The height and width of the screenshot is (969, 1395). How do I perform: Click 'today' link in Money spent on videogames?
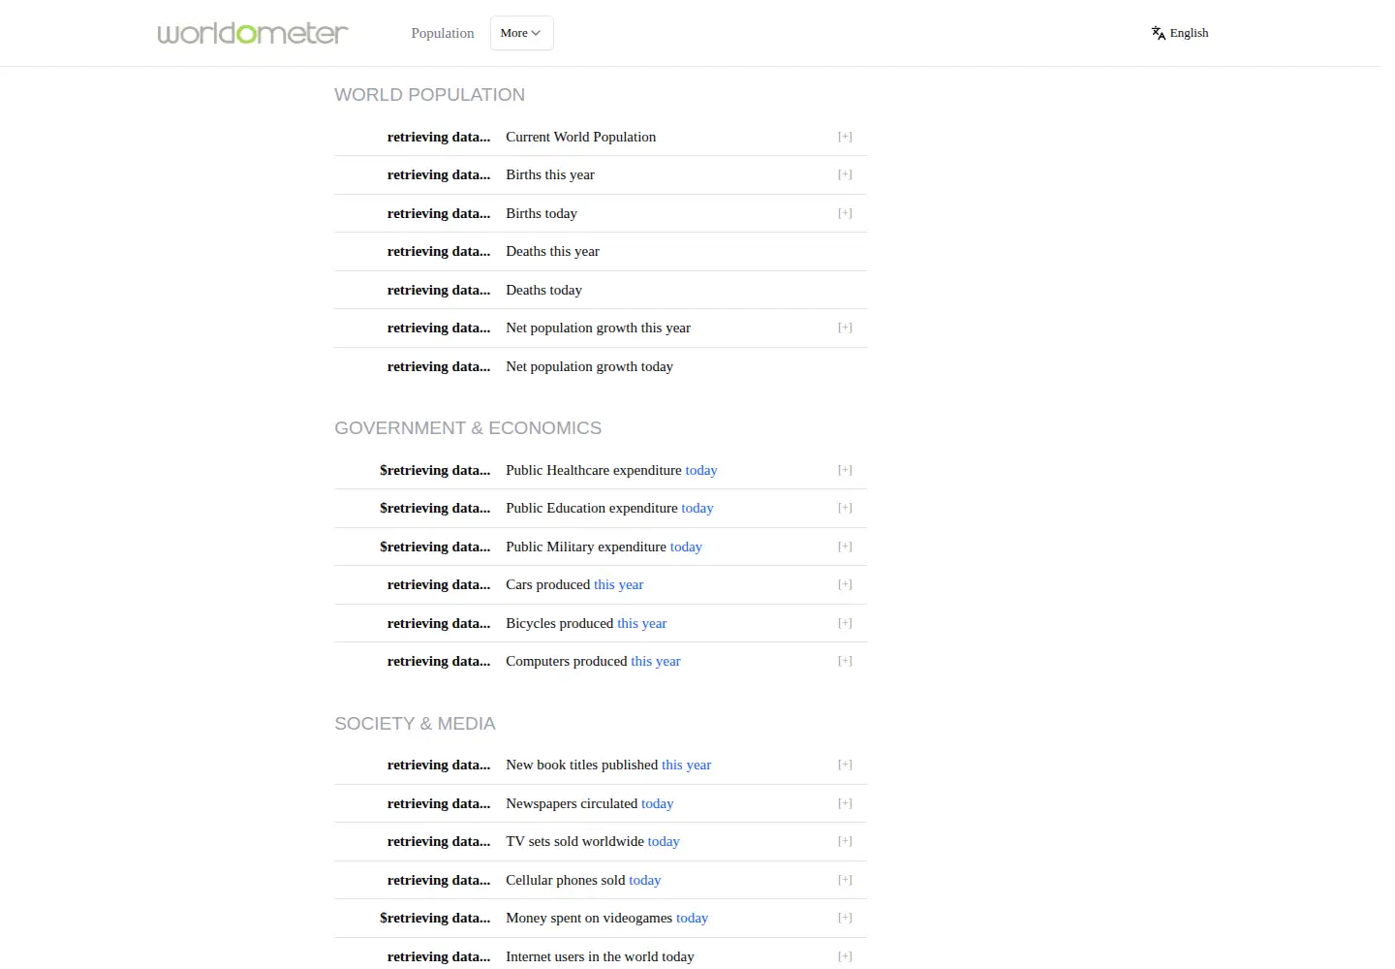point(692,918)
